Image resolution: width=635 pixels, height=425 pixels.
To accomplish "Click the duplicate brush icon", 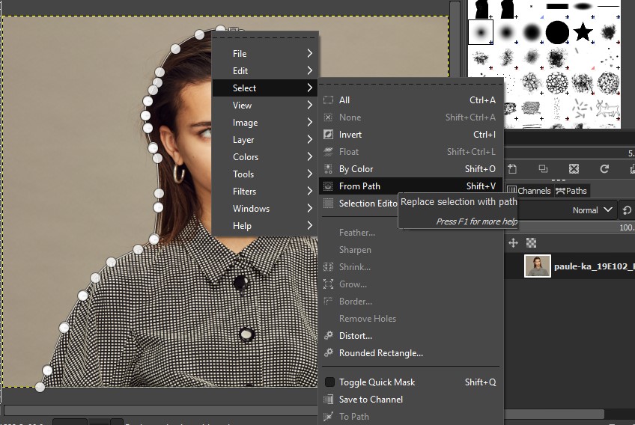I will pyautogui.click(x=543, y=169).
